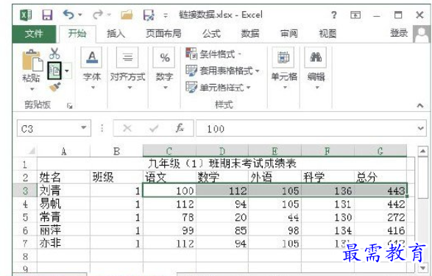432x276 pixels.
Task: Open Excel help question mark
Action: (333, 15)
